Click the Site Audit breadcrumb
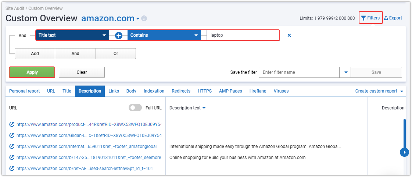Viewport: 412px width, 177px height. (x=15, y=8)
